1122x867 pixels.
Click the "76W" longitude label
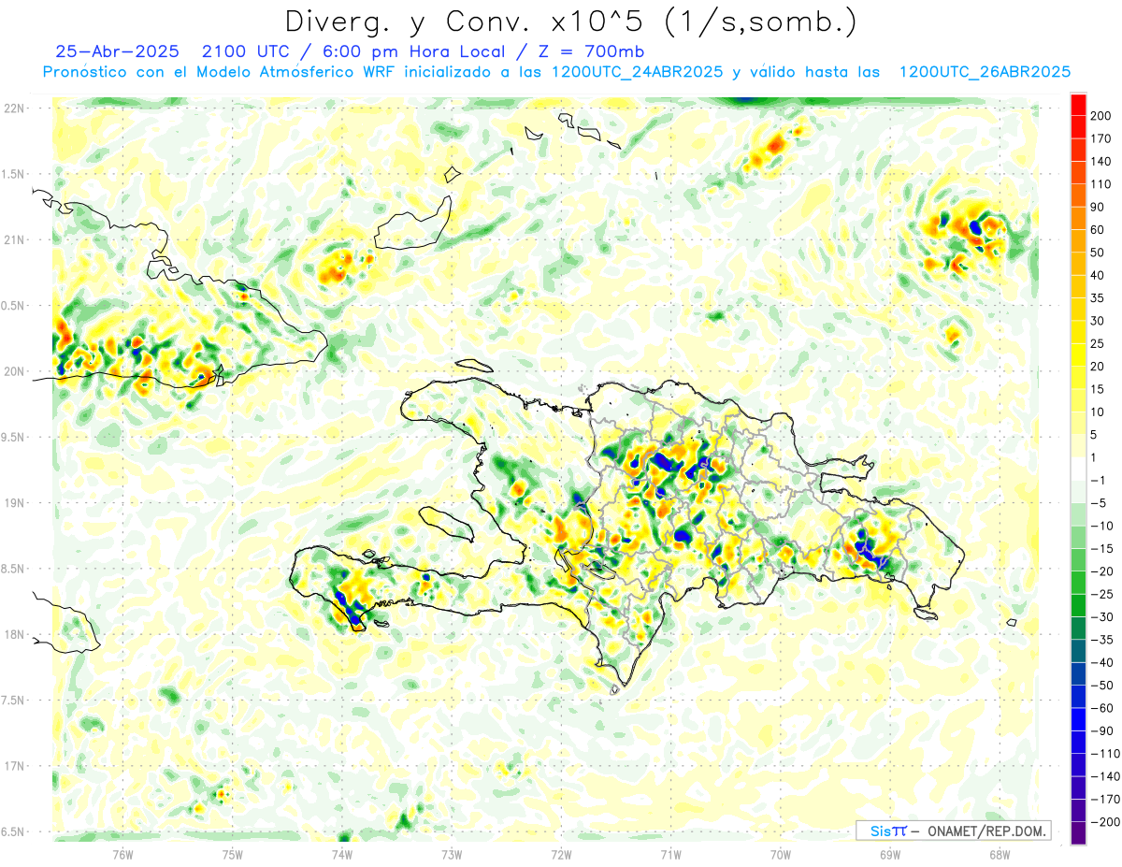[122, 854]
